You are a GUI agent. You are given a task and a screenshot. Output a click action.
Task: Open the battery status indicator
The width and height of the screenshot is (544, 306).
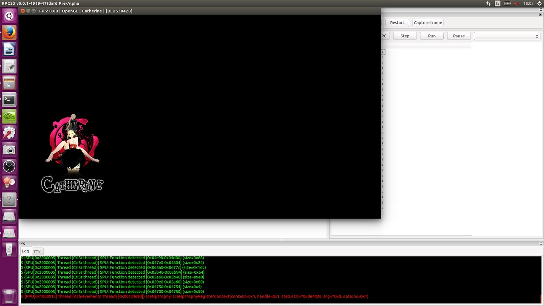tap(507, 3)
